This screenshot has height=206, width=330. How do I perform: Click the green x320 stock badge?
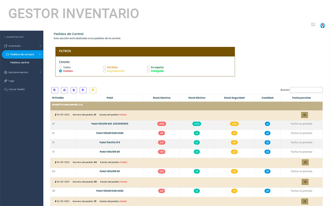[197, 124]
